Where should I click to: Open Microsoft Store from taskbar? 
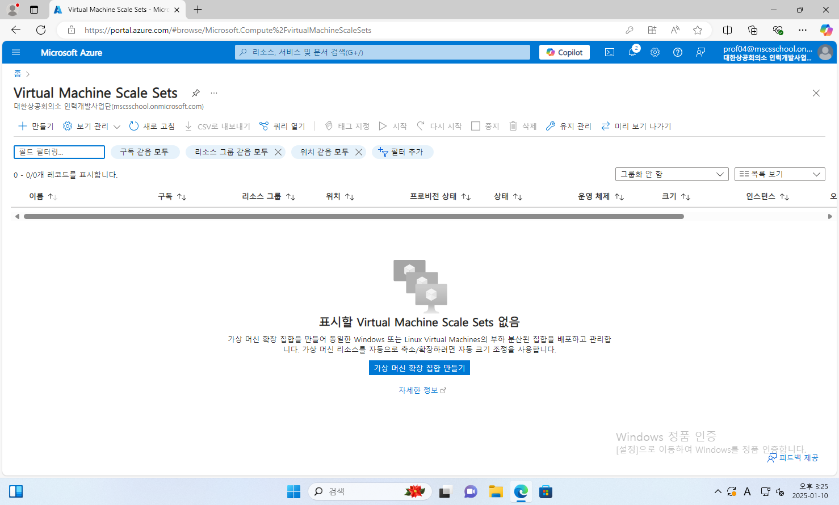(546, 491)
